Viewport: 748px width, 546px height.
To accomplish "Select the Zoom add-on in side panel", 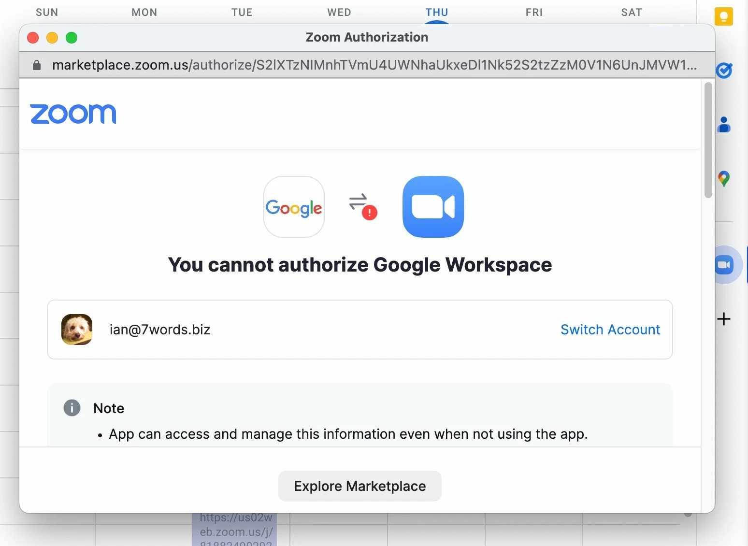I will pos(724,265).
